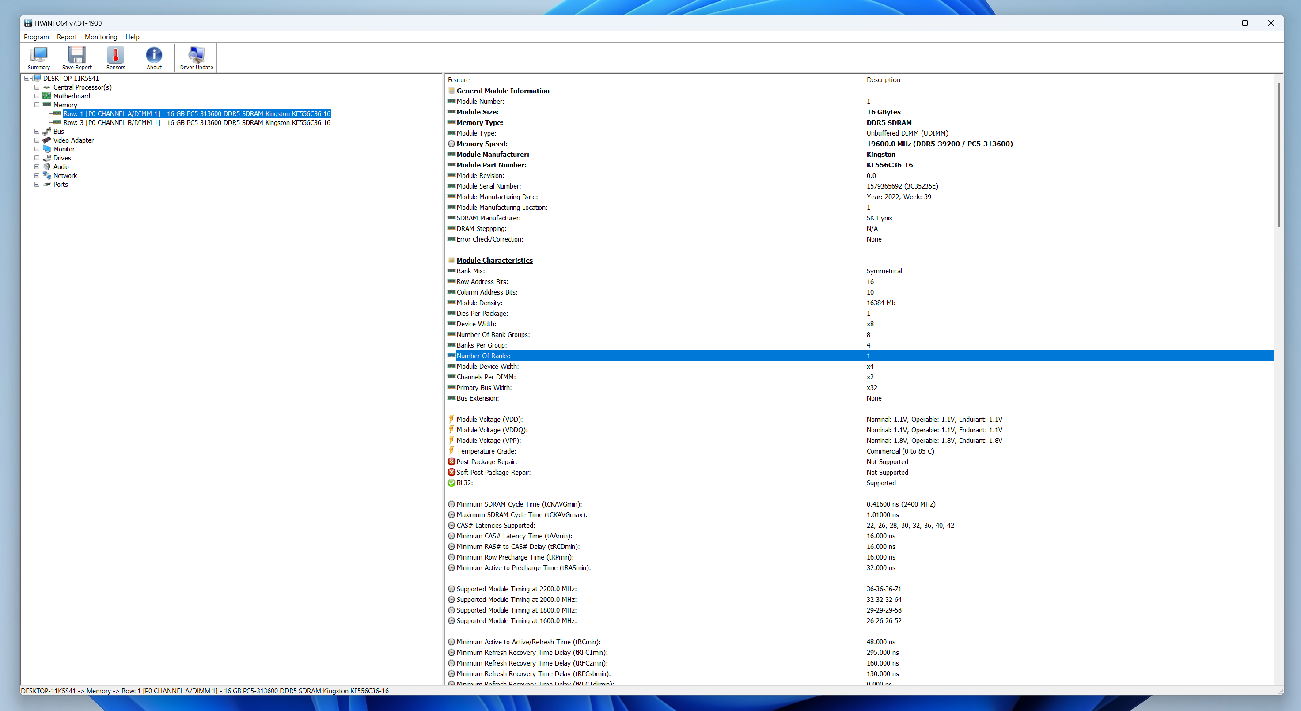The width and height of the screenshot is (1301, 711).
Task: Click the Motherboard tree icon
Action: click(47, 96)
